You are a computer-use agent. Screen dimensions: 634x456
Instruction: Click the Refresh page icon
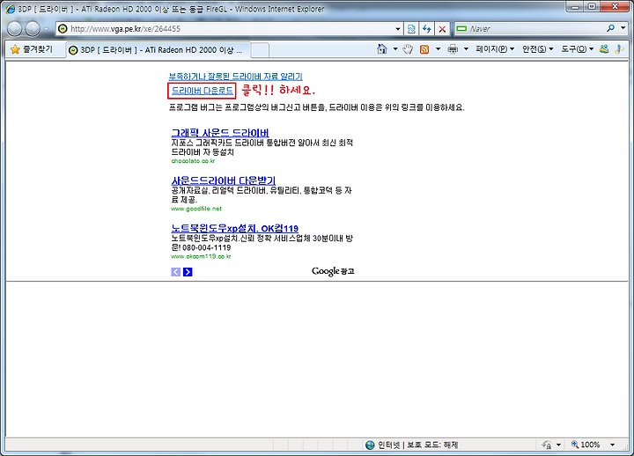(x=426, y=29)
